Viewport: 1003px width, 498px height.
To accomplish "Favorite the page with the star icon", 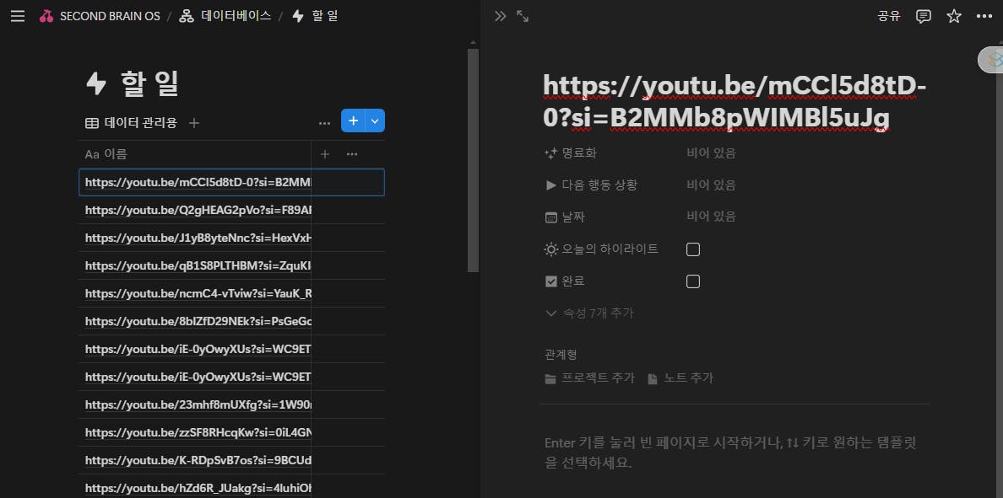I will tap(954, 17).
